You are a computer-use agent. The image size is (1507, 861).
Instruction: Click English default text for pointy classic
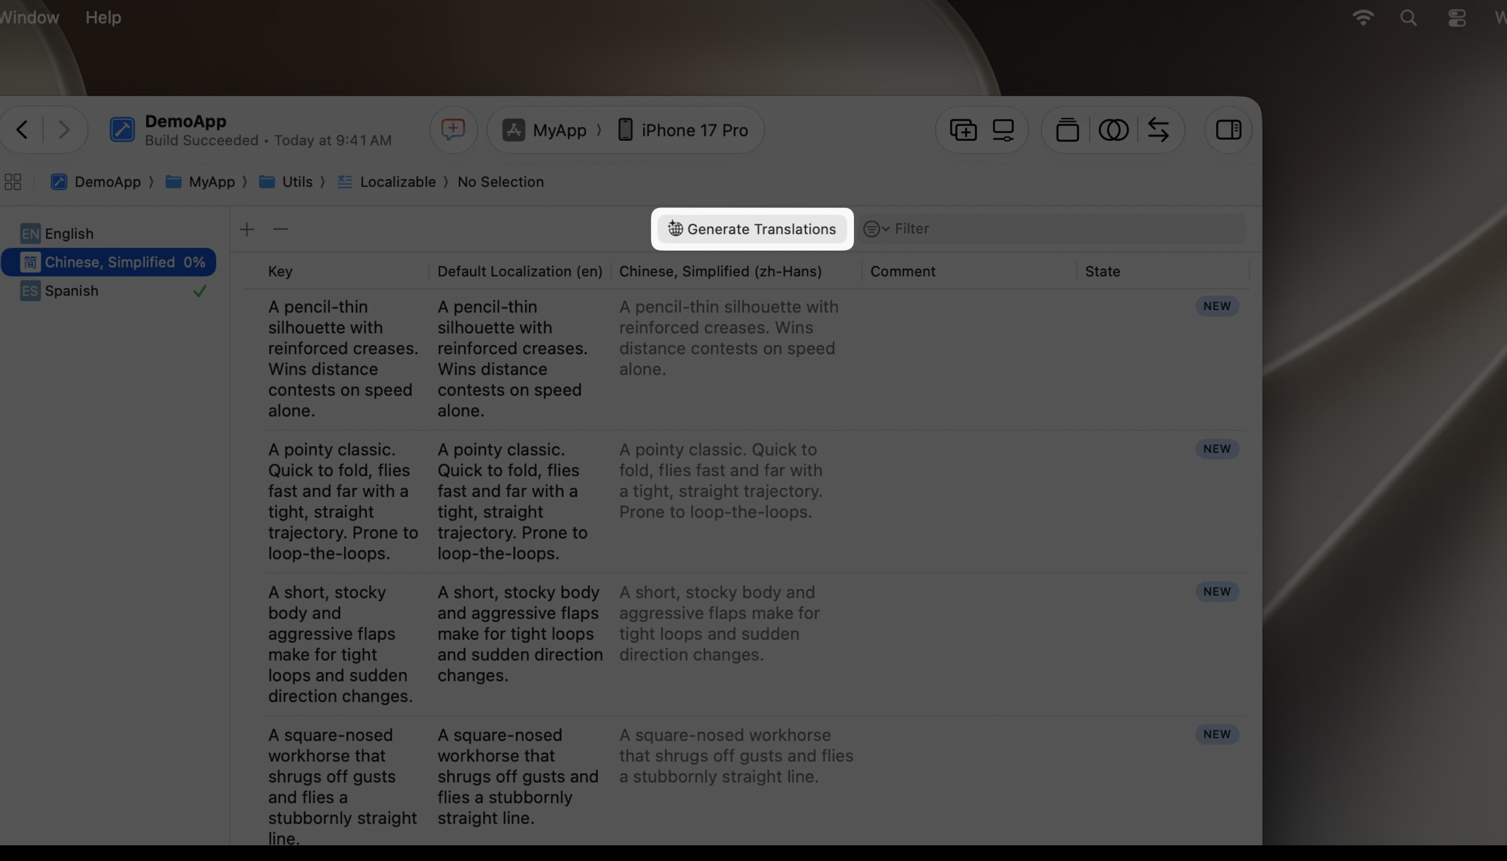pyautogui.click(x=512, y=502)
